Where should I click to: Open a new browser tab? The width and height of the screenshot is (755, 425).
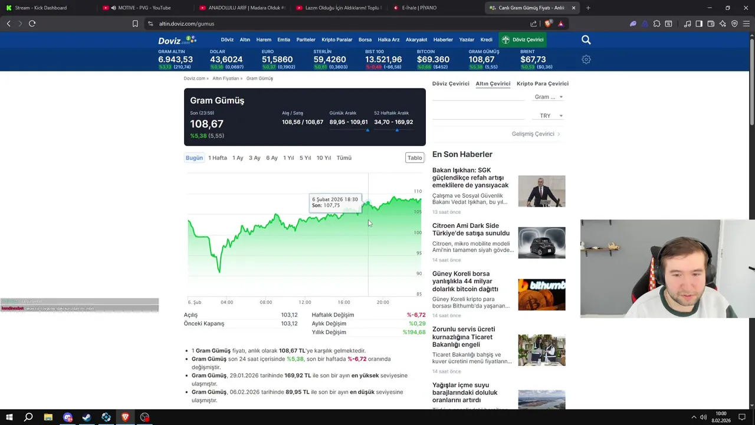(x=588, y=8)
